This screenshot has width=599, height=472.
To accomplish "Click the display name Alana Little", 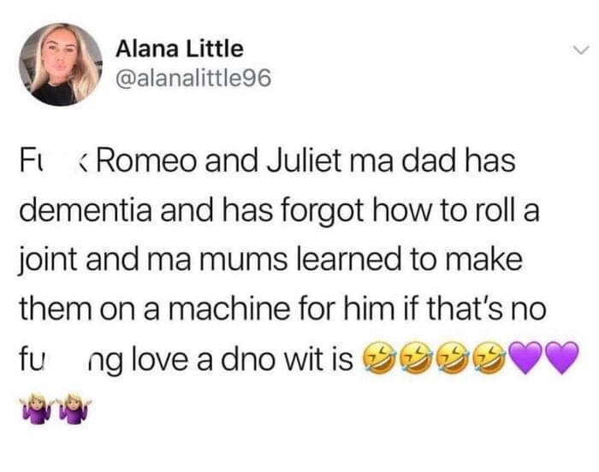I will click(179, 49).
